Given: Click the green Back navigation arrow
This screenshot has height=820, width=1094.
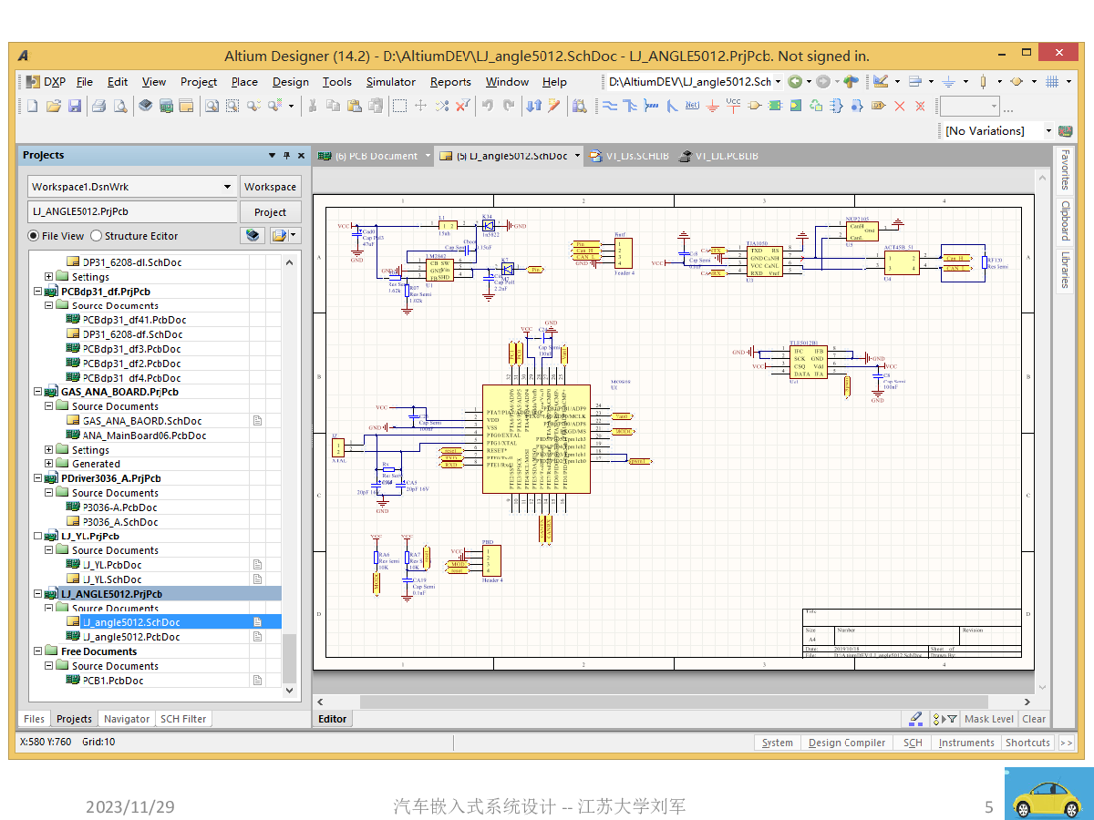Looking at the screenshot, I should 796,81.
